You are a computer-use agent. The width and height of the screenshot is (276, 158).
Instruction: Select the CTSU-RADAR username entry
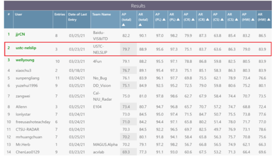pyautogui.click(x=27, y=130)
